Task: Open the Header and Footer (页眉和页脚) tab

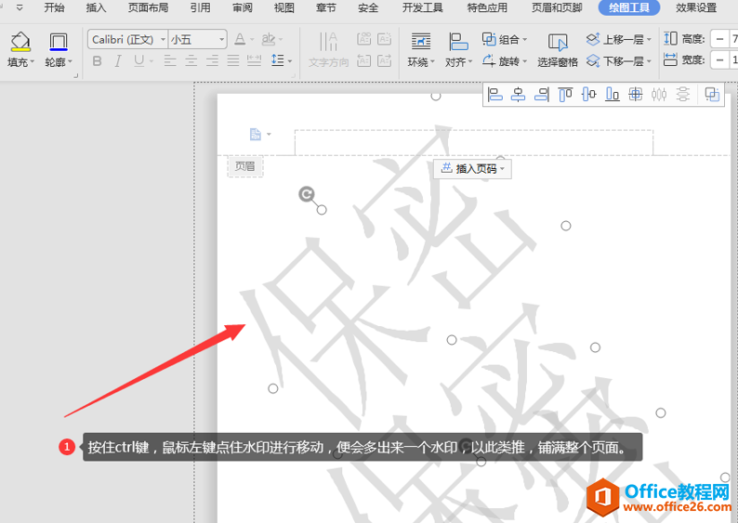Action: 557,8
